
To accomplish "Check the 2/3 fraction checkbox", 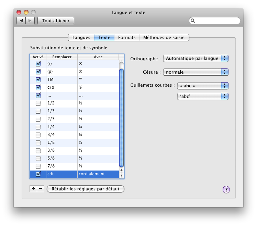I will 38,119.
